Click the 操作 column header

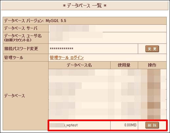[152, 65]
